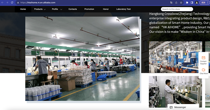
Task: Focus the Search in this store field
Action: click(175, 9)
